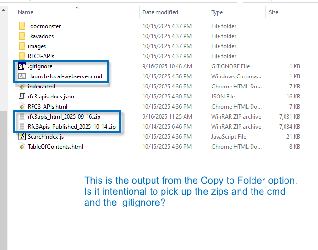This screenshot has width=318, height=250.
Task: Click the JSON file icon for rfc3 apis.docs.json
Action: tap(22, 97)
